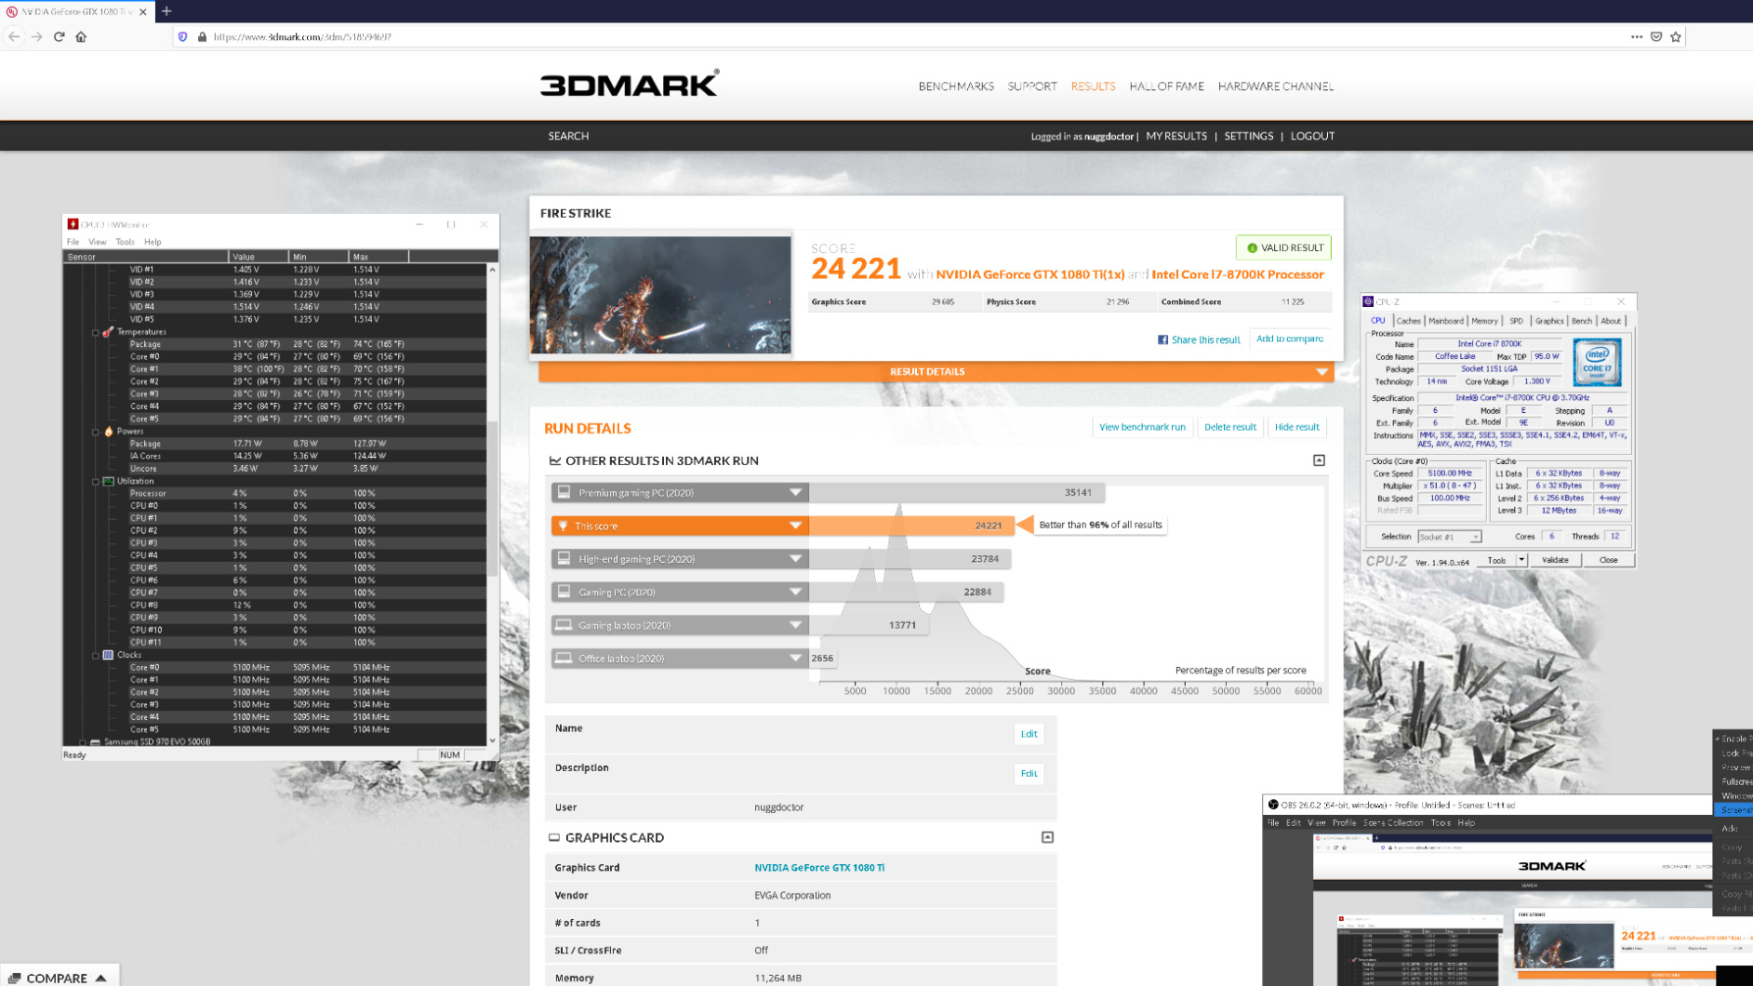Share this result on Facebook
Image resolution: width=1753 pixels, height=986 pixels.
pyautogui.click(x=1199, y=340)
